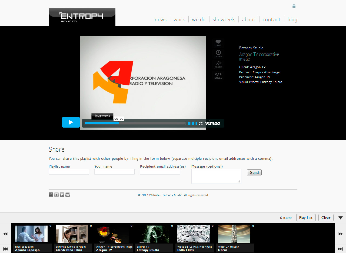This screenshot has height=253, width=346.
Task: Remove Moto GP Header from playlist
Action: (x=253, y=226)
